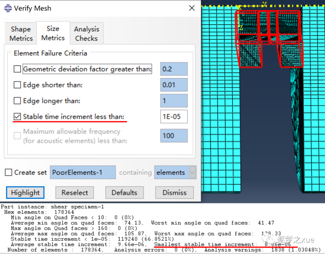325x254 pixels.
Task: Open the Analysis Checks tab
Action: coord(87,34)
